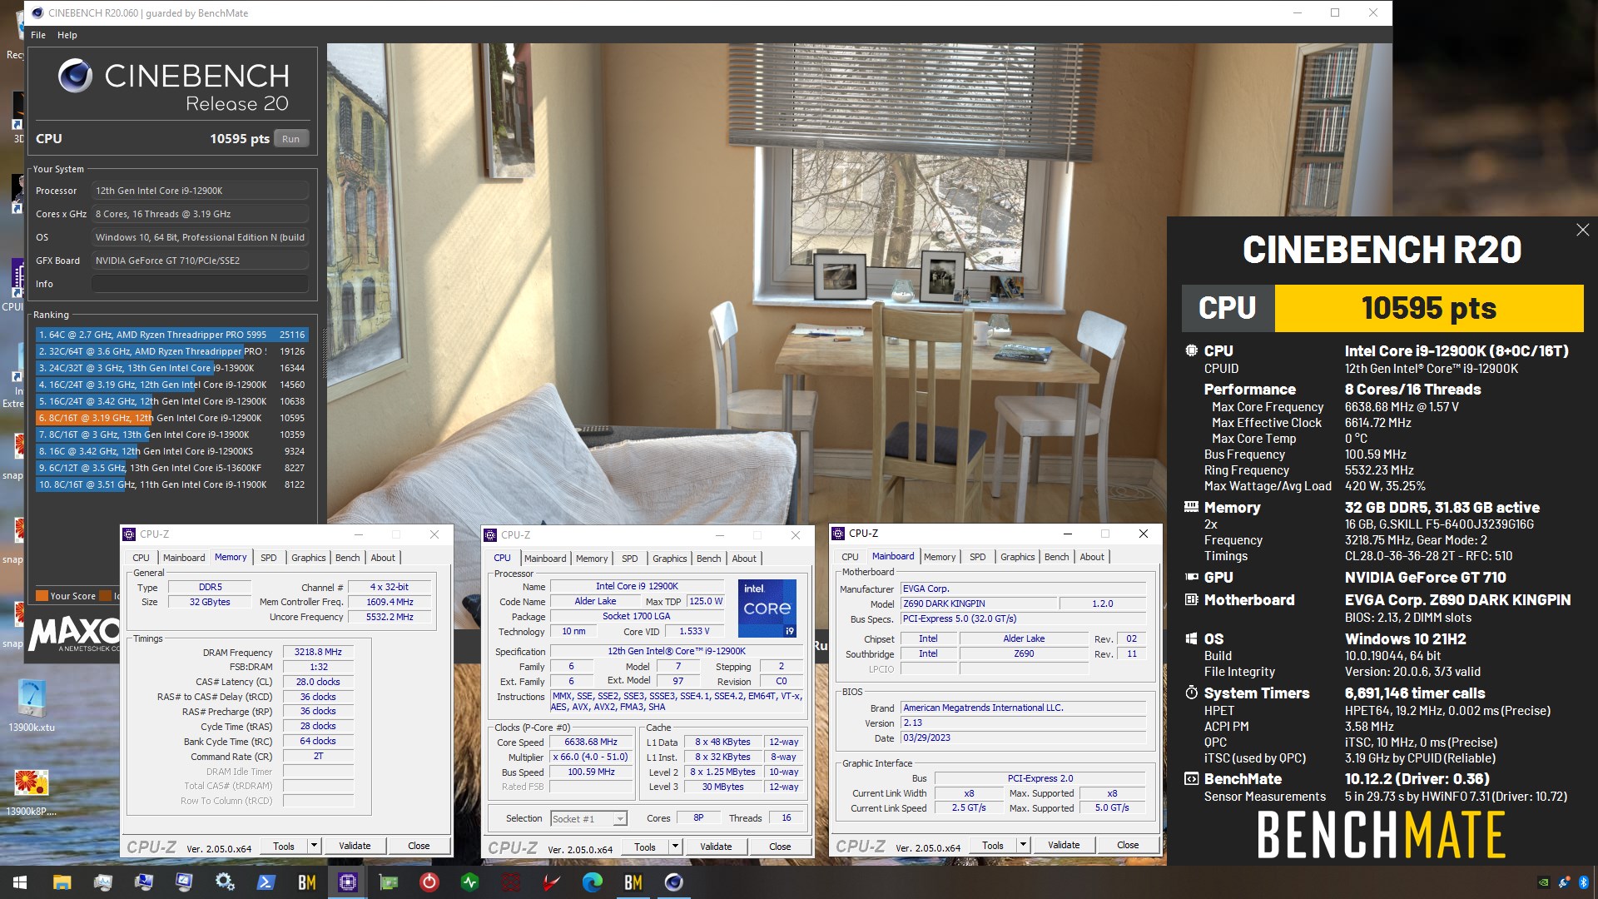
Task: Click Validate in the middle CPU-Z window
Action: tap(716, 847)
